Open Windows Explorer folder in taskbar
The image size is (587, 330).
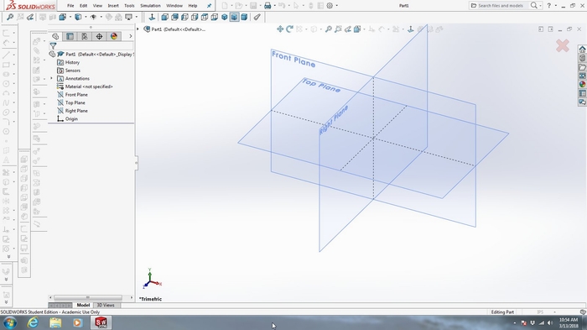55,322
